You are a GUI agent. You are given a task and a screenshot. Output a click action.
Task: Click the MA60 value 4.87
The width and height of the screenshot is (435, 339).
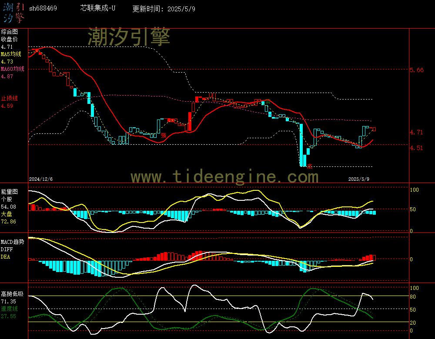[x=7, y=76]
